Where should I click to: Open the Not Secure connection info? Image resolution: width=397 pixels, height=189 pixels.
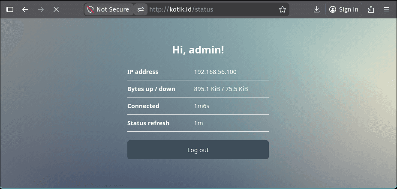coord(108,9)
